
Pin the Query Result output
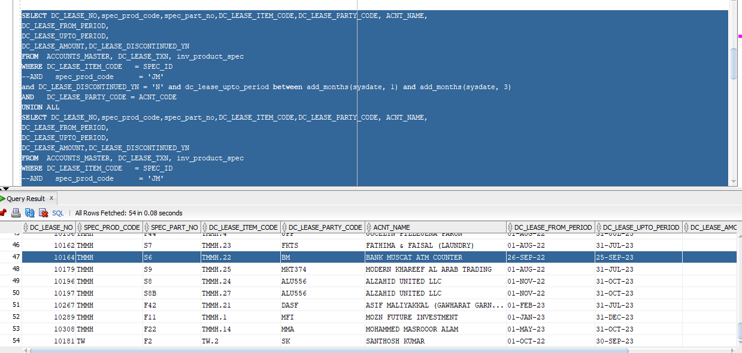coord(4,212)
